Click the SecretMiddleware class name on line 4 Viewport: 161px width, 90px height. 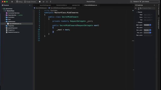click(x=70, y=17)
